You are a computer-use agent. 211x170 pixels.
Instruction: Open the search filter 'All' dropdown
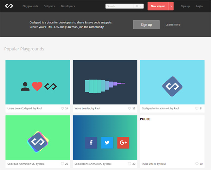pyautogui.click(x=139, y=6)
